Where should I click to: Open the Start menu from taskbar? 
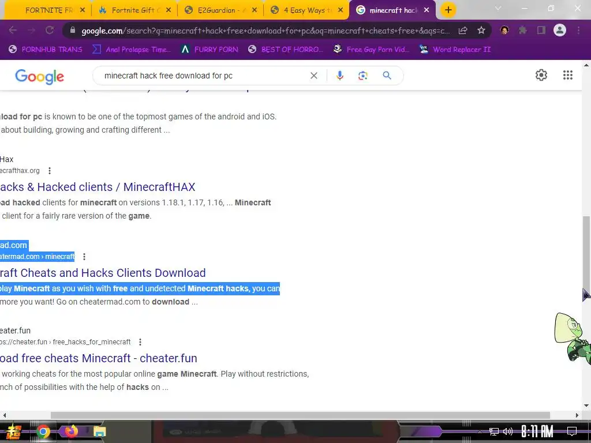point(13,431)
